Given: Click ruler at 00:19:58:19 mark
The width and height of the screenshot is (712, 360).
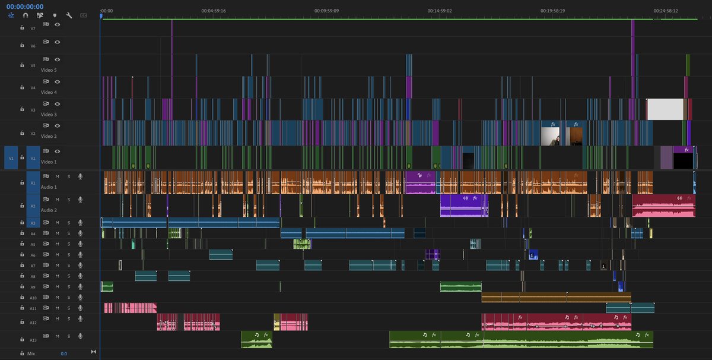Looking at the screenshot, I should pos(552,11).
